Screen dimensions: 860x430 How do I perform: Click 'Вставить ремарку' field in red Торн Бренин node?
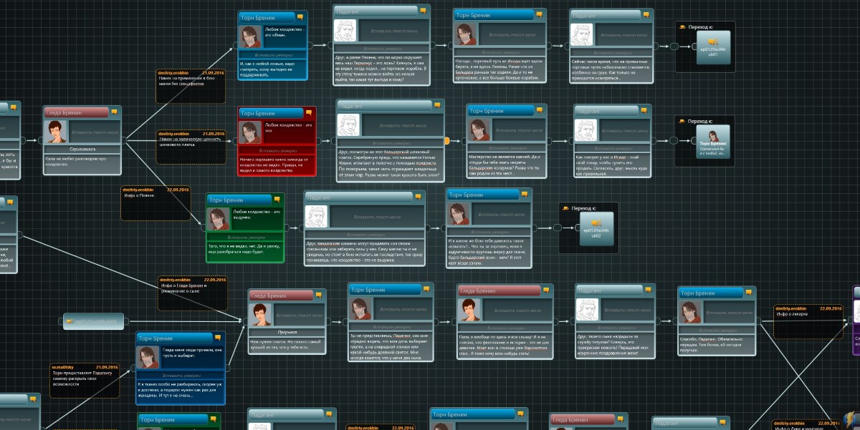[x=277, y=151]
